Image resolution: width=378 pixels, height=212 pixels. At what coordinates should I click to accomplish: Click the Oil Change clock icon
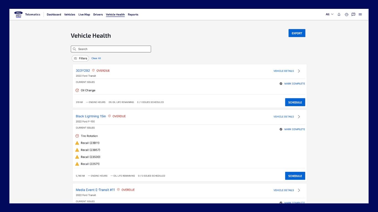77,90
